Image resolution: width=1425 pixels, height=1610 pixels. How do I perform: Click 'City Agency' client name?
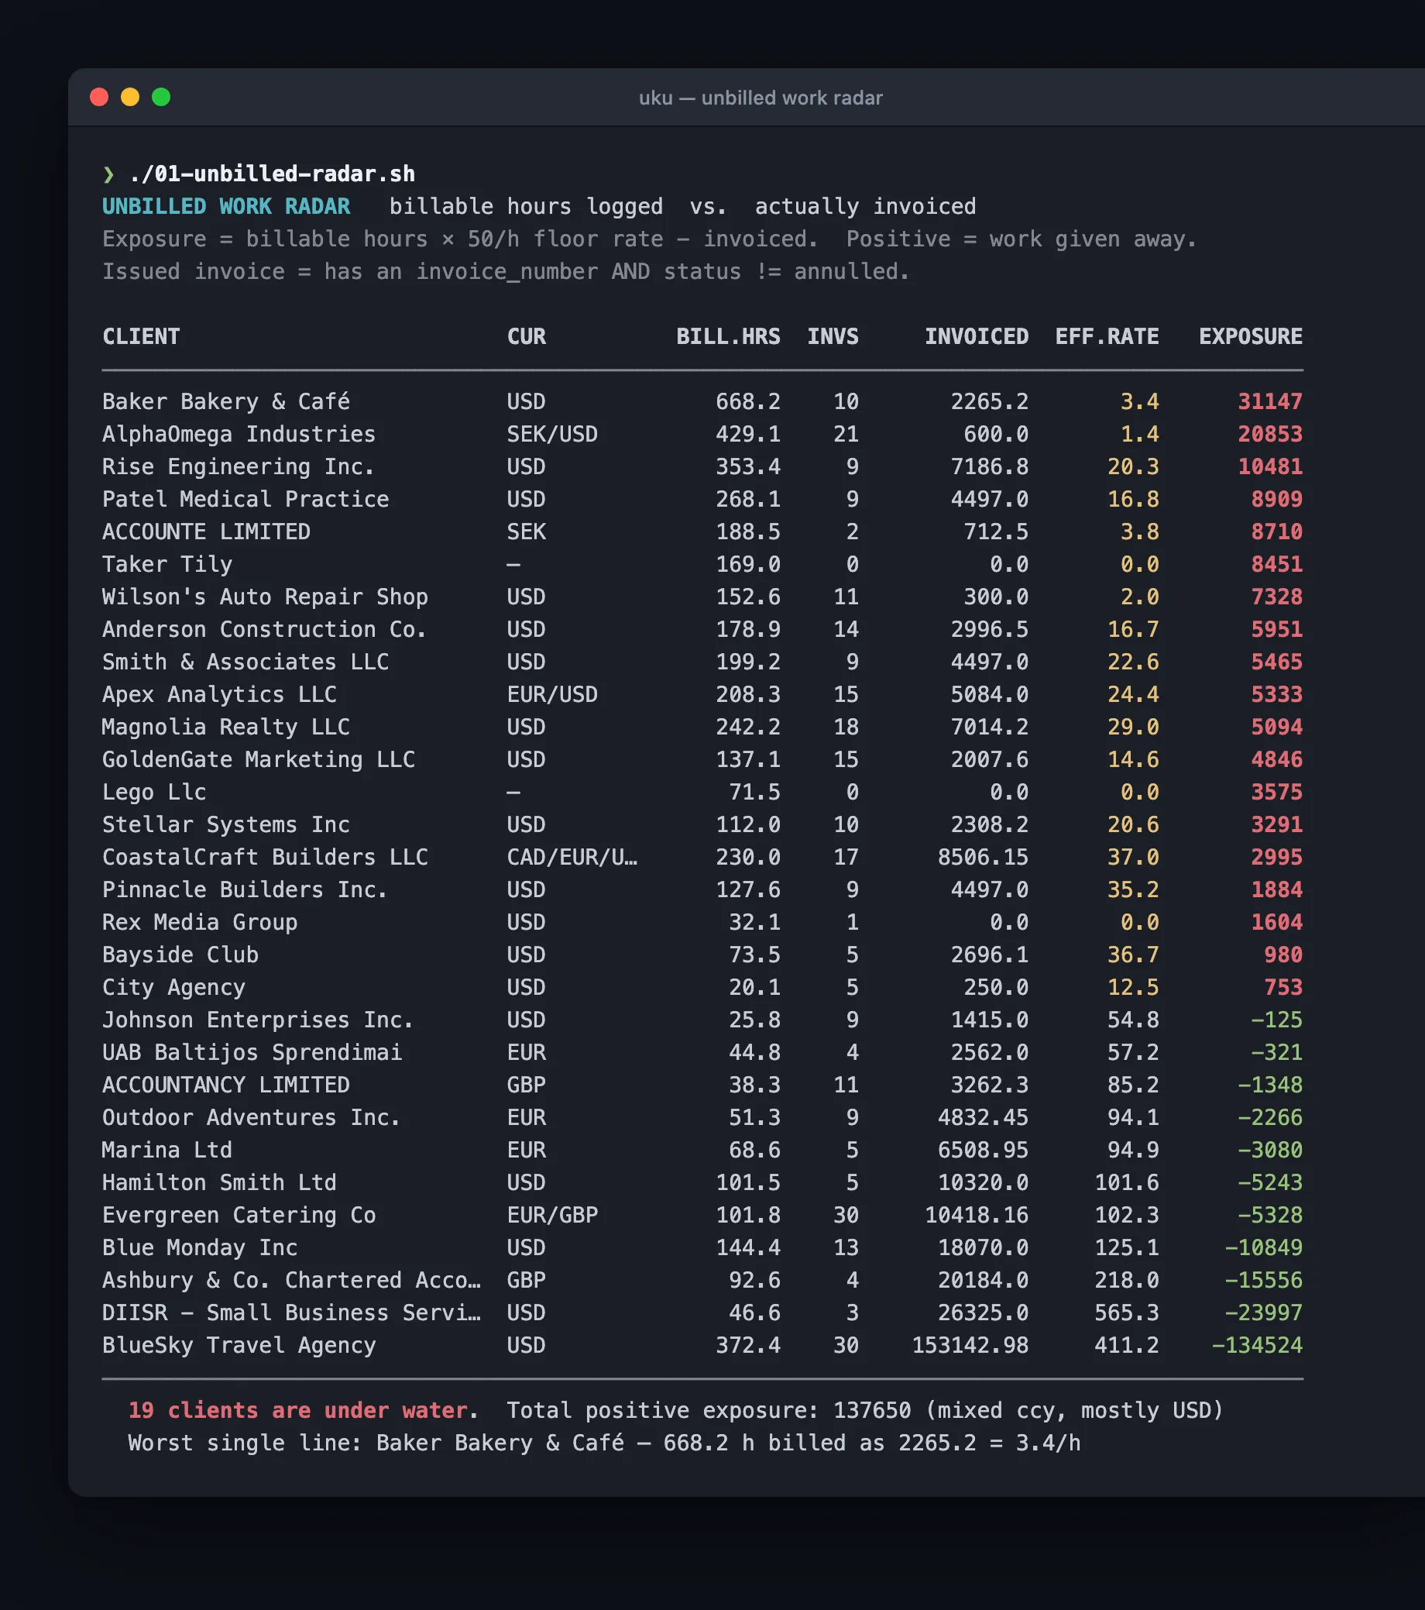[x=174, y=988]
